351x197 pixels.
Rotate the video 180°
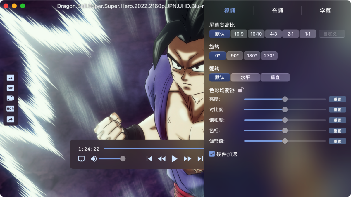point(252,55)
